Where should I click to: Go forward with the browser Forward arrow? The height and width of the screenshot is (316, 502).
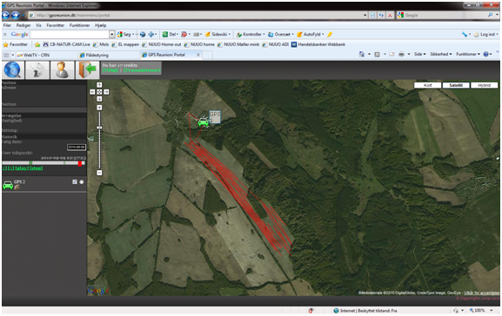pos(15,15)
